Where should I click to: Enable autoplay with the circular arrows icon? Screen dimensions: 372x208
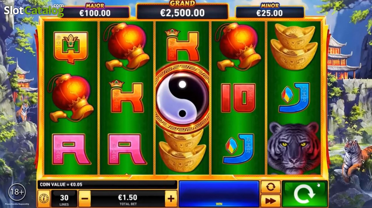(x=271, y=187)
